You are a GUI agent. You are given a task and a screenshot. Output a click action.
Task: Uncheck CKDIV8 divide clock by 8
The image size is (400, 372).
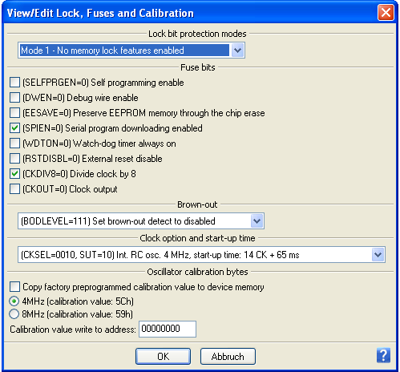tap(14, 174)
